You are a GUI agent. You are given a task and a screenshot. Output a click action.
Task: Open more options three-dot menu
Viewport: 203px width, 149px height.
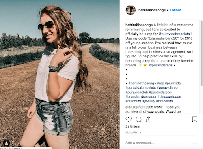click(x=195, y=143)
